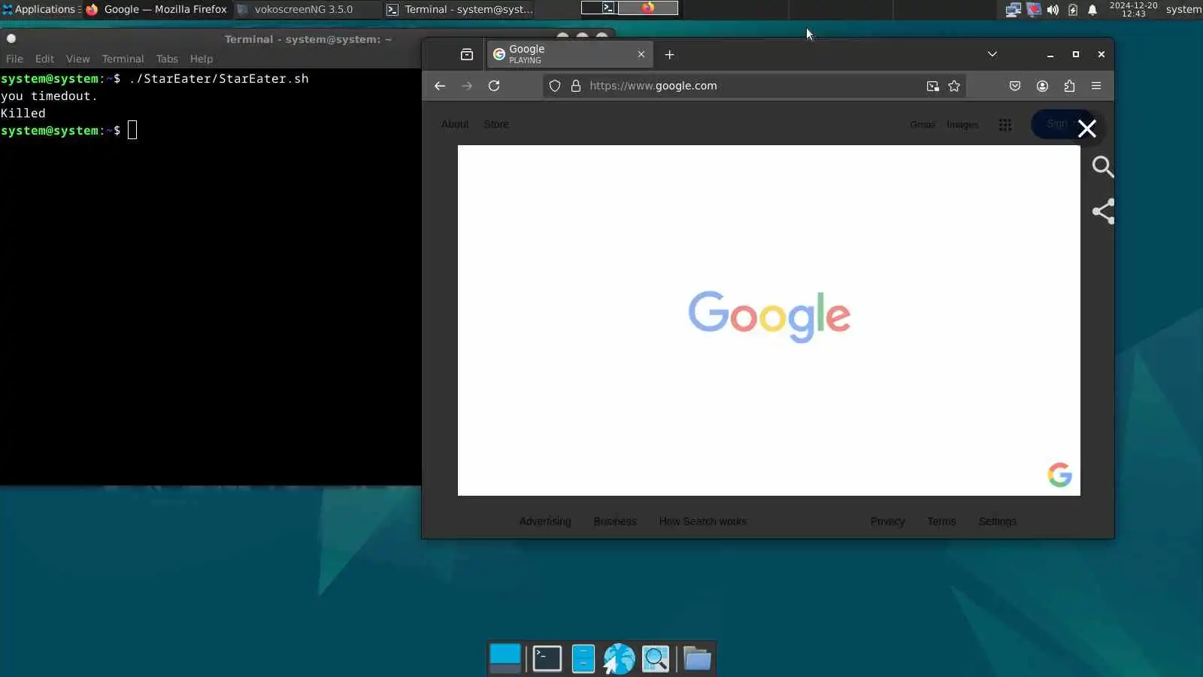Click Show Desktop icon in dock
Viewport: 1203px width, 677px height.
pos(505,658)
